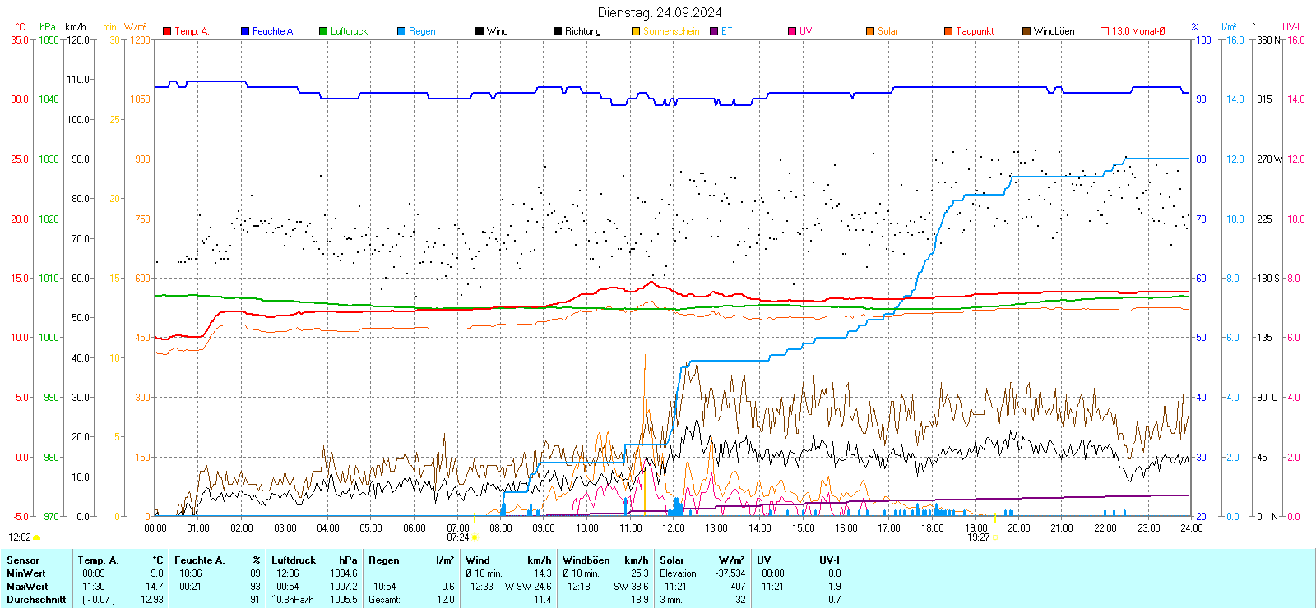Click the Wind legend label
The image size is (1316, 608).
click(x=497, y=31)
